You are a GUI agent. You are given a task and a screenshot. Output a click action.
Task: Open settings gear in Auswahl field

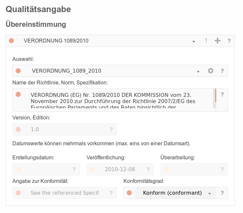tap(211, 71)
